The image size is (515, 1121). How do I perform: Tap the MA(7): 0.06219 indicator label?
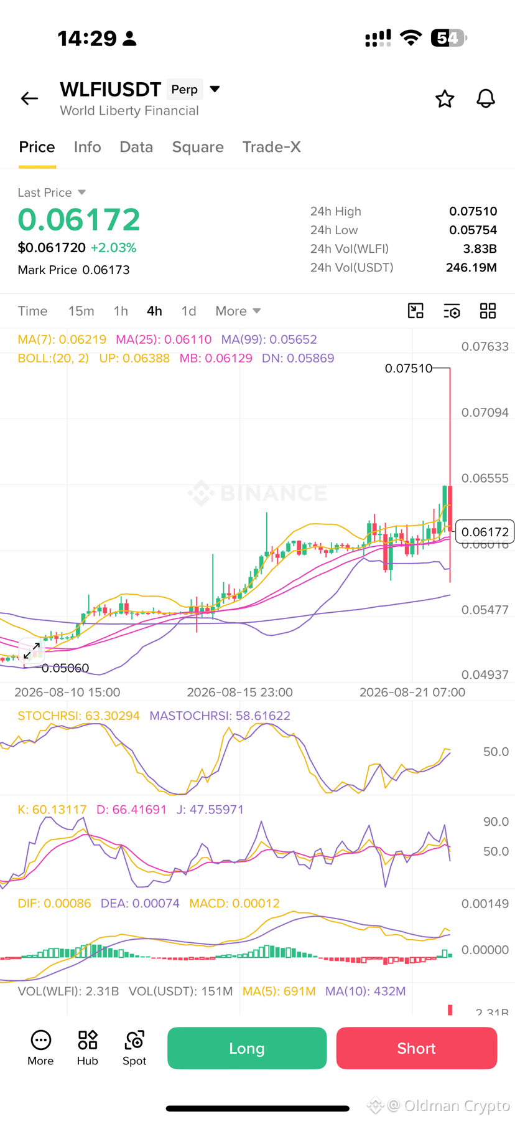[62, 339]
